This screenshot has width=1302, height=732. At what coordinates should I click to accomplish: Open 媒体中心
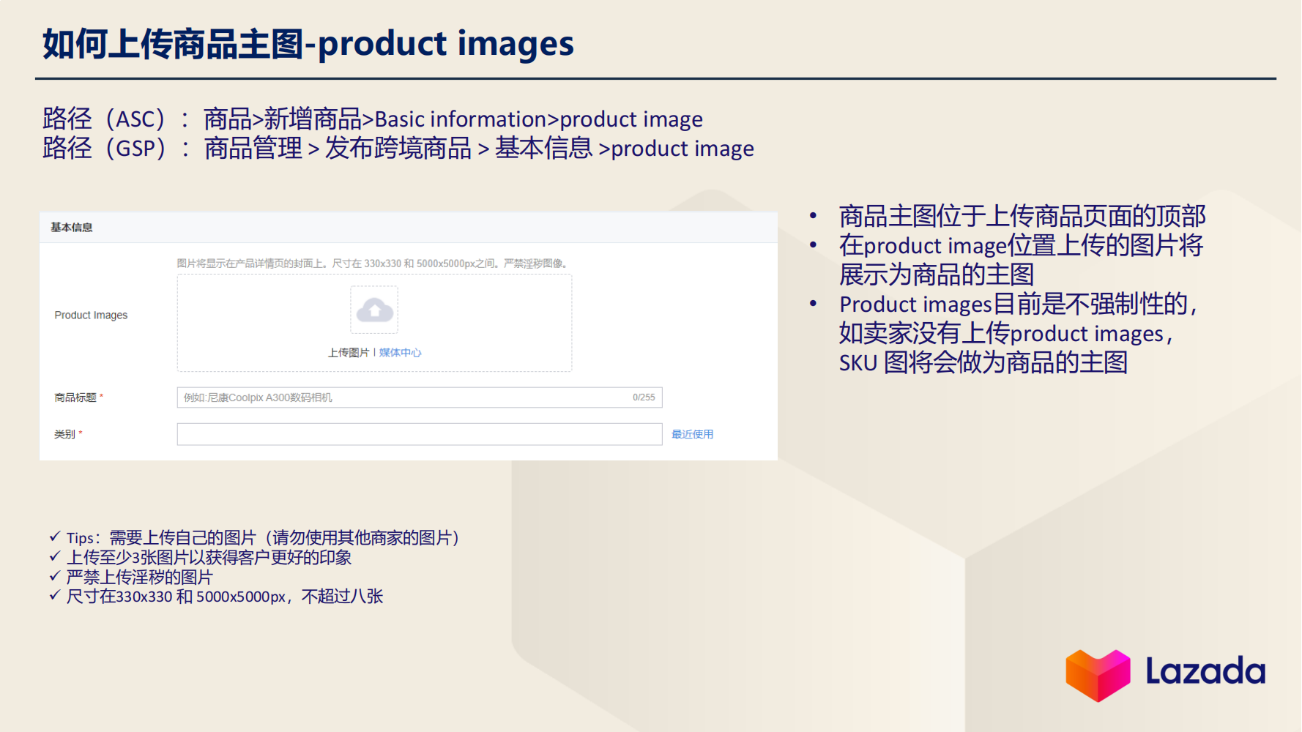[400, 352]
